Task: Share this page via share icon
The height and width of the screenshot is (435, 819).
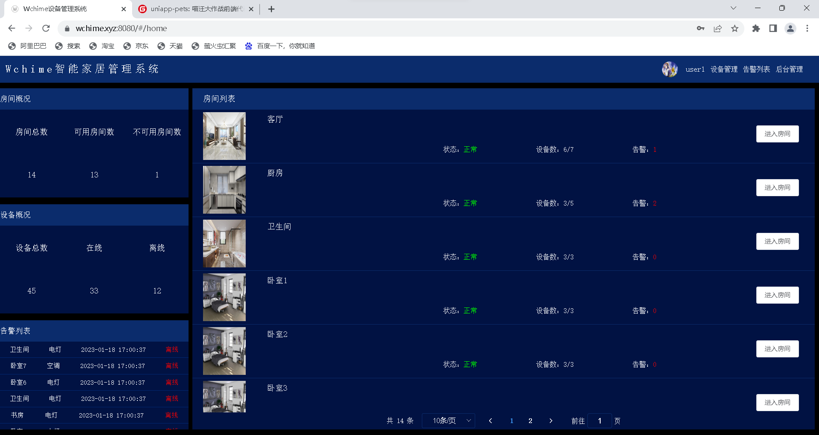Action: click(x=717, y=28)
